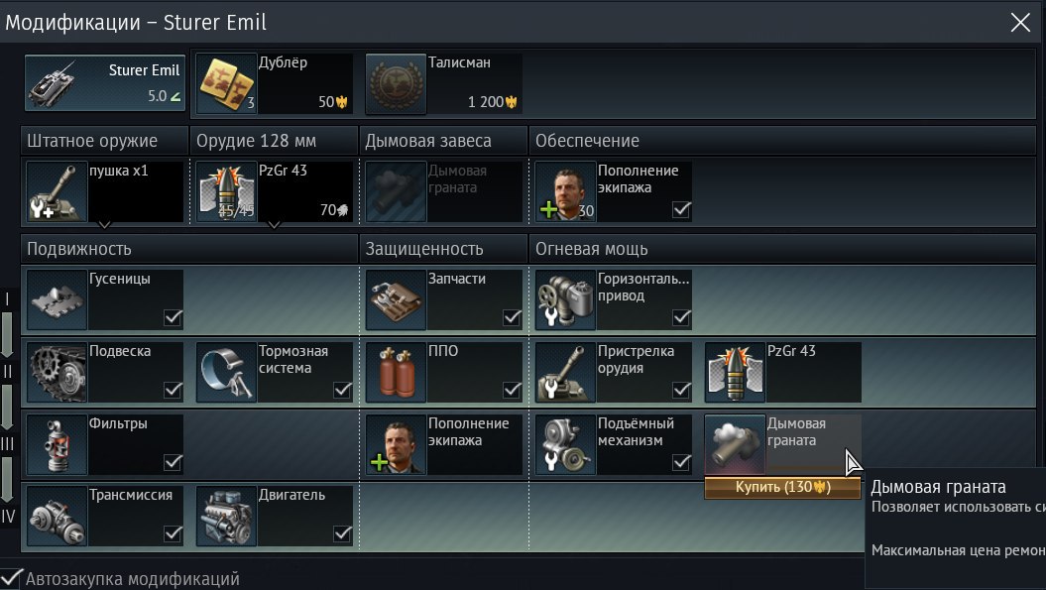Buy smoke grenade with Купить (130) button

point(782,487)
